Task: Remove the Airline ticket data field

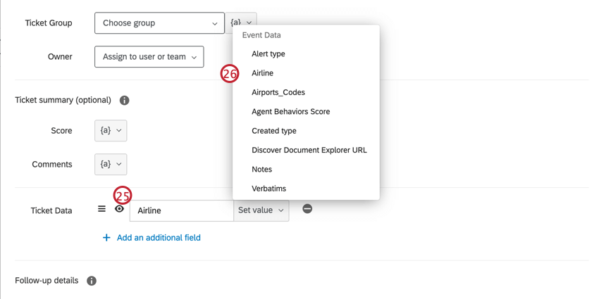Action: pos(307,209)
